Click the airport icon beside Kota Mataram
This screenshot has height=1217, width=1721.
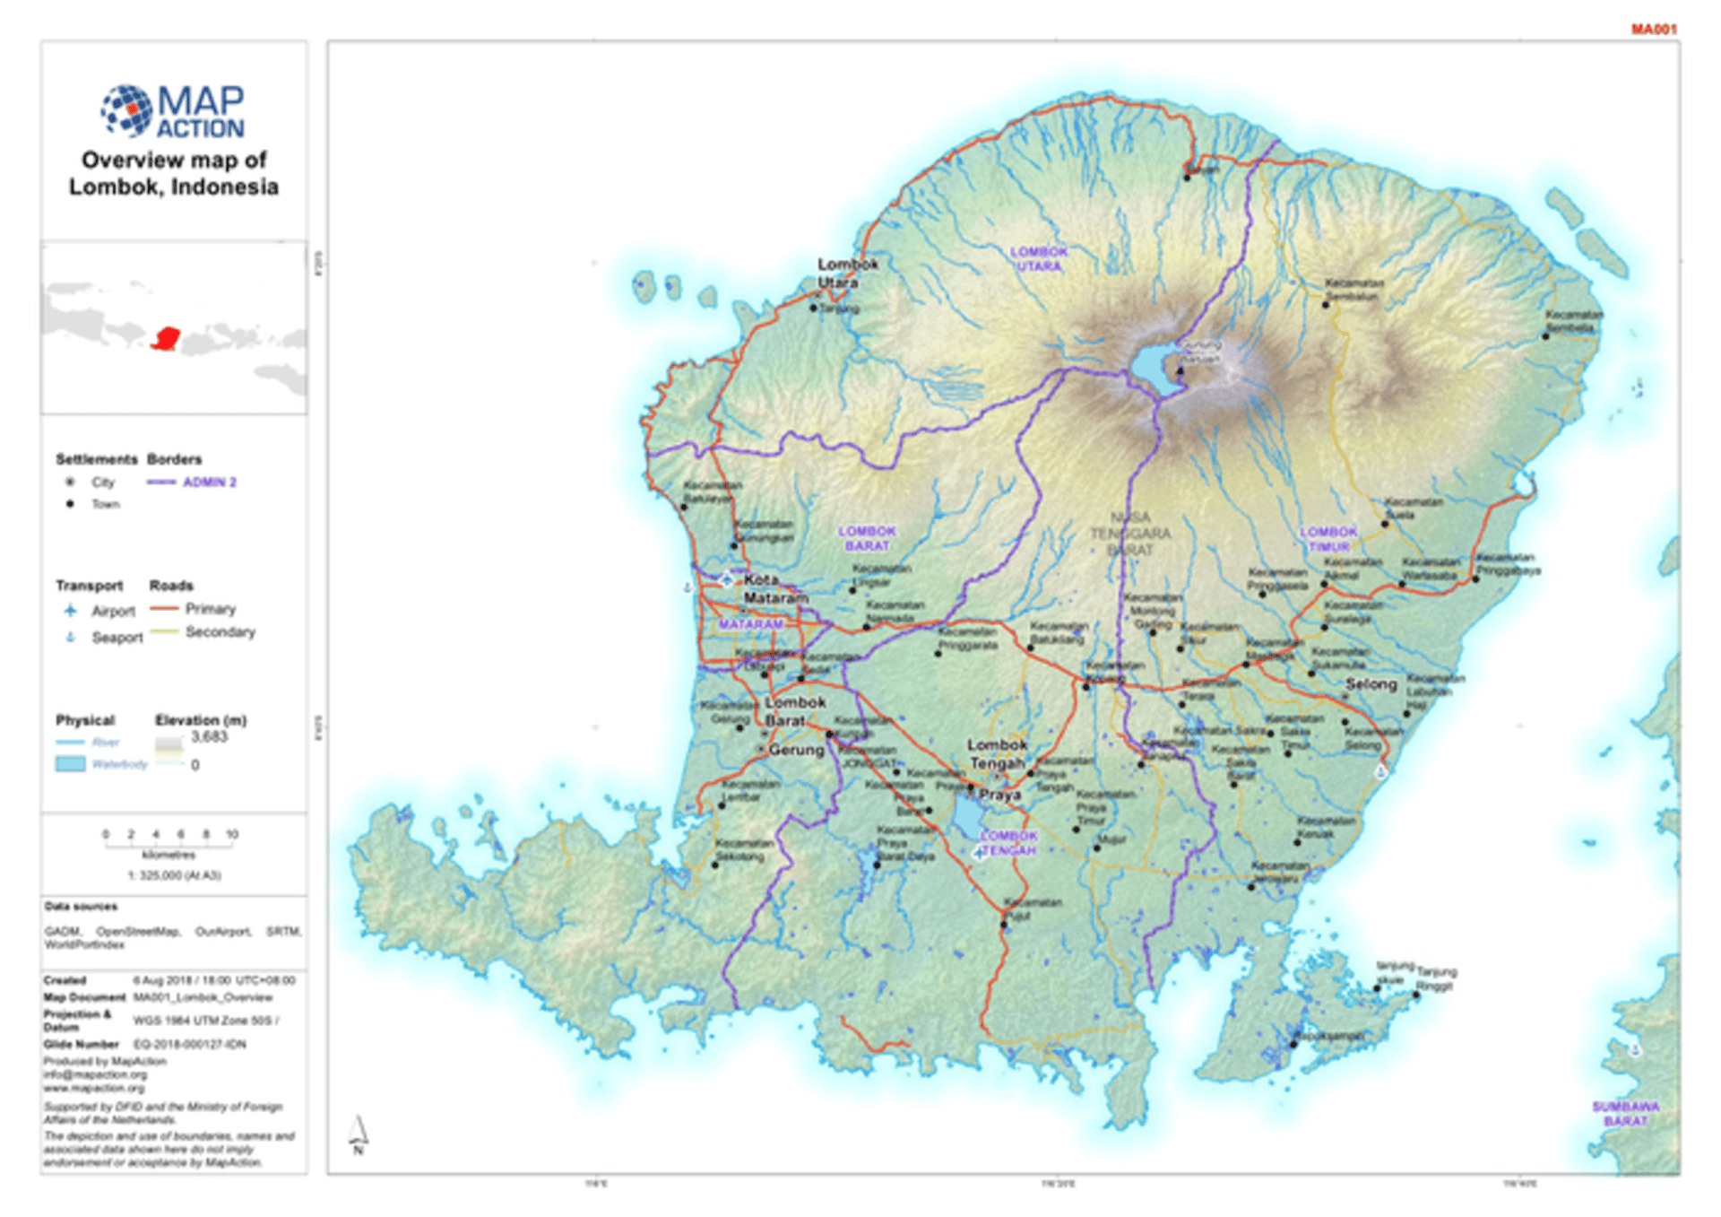tap(726, 580)
